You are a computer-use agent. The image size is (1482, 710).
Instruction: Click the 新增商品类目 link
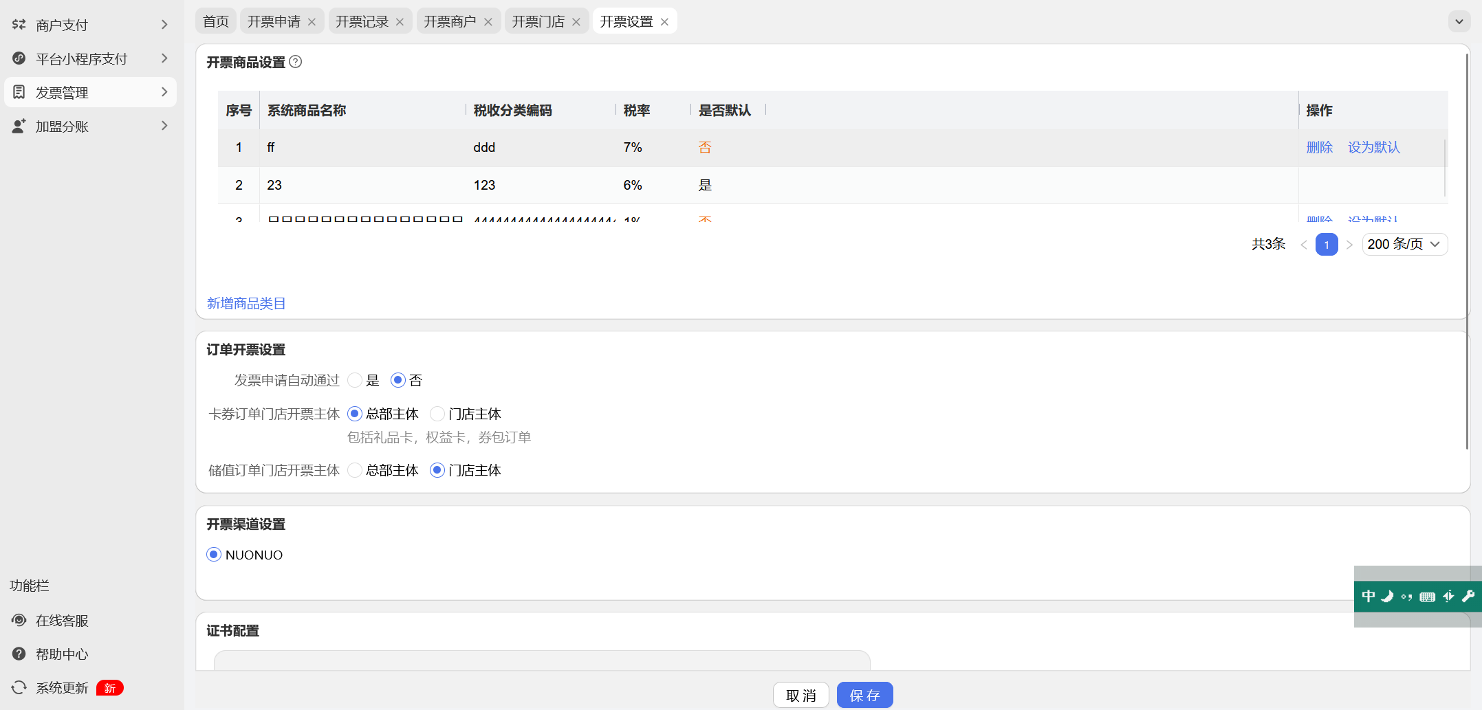[246, 303]
